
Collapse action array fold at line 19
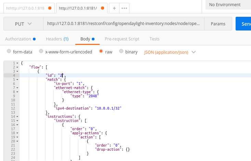[17, 137]
